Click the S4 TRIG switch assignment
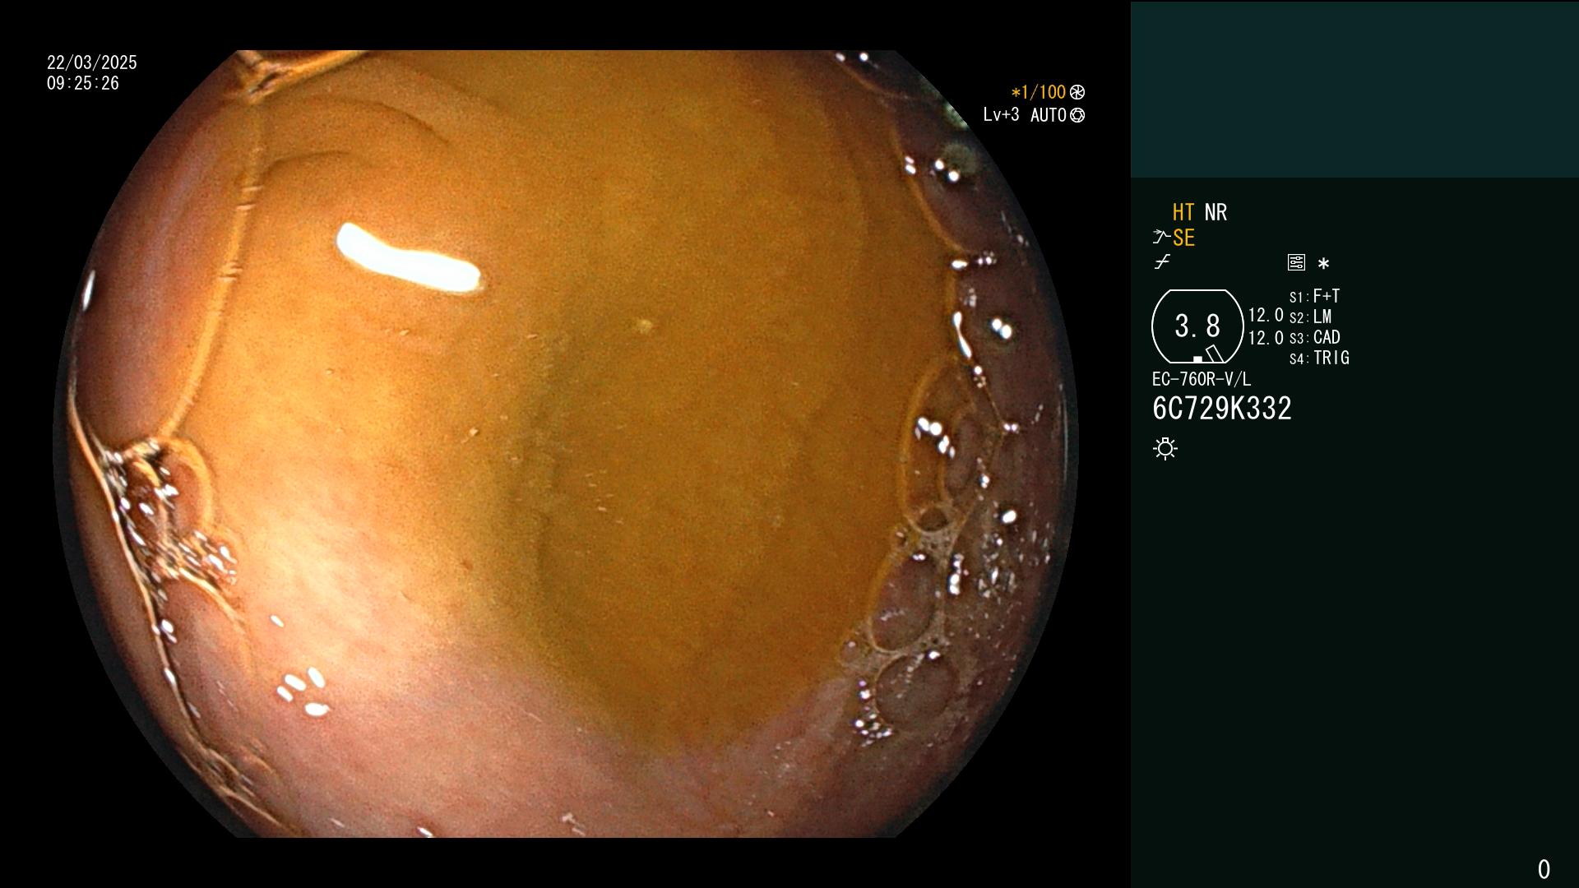This screenshot has width=1579, height=888. [x=1319, y=358]
